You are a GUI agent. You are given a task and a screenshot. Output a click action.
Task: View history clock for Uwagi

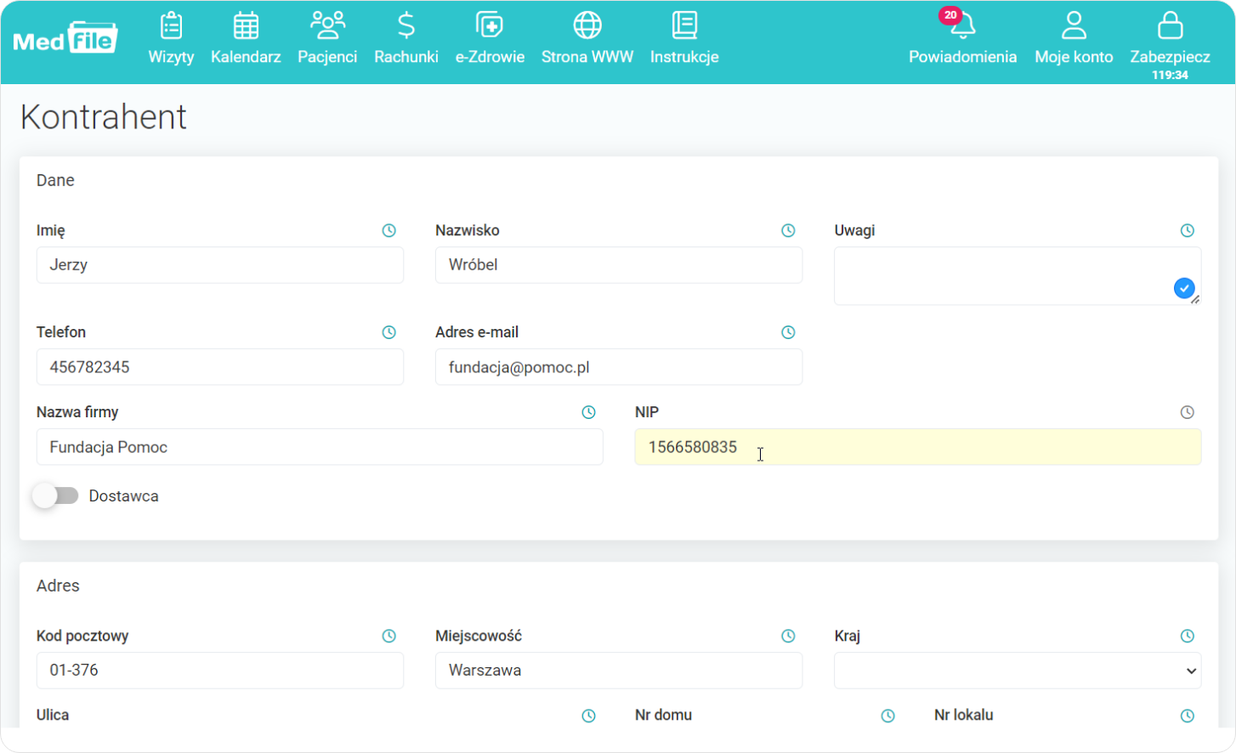tap(1188, 230)
